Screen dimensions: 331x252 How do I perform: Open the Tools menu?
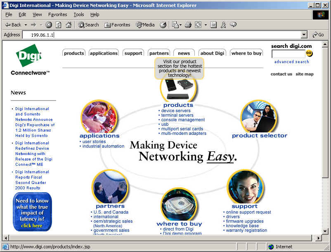tap(78, 14)
